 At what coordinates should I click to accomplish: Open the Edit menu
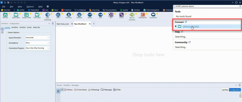11,7
